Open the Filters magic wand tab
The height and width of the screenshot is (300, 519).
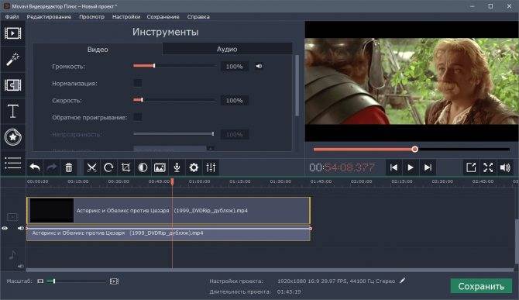click(13, 59)
